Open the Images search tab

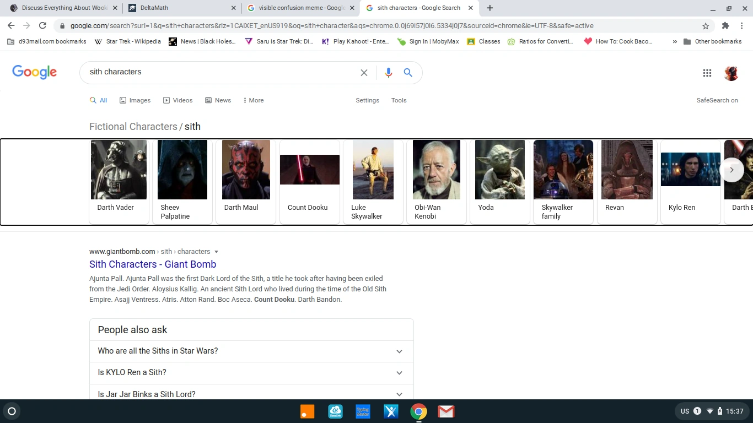pyautogui.click(x=135, y=100)
